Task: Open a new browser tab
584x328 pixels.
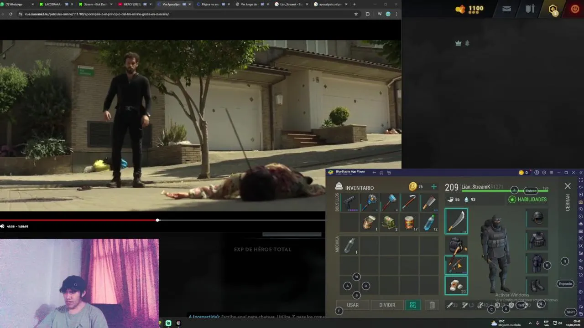Action: [354, 4]
